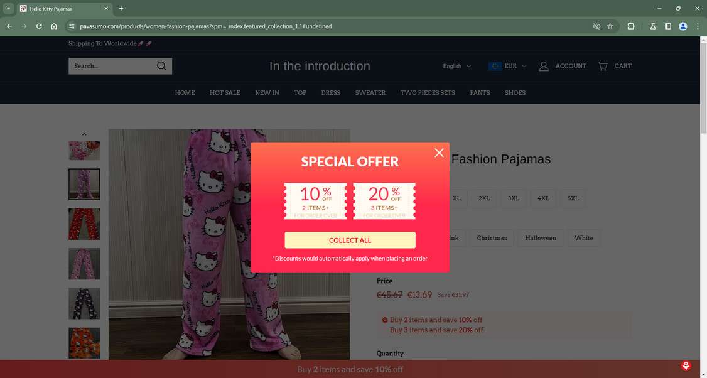
Task: Open HOT SALE menu item
Action: pyautogui.click(x=225, y=92)
